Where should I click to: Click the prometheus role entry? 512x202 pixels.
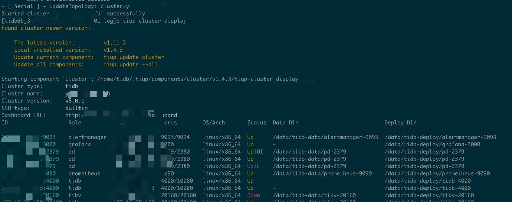84,173
